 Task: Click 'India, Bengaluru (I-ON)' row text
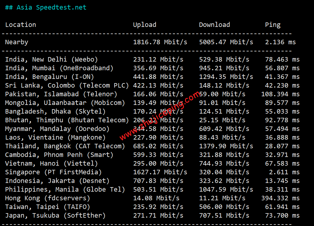click(50, 77)
